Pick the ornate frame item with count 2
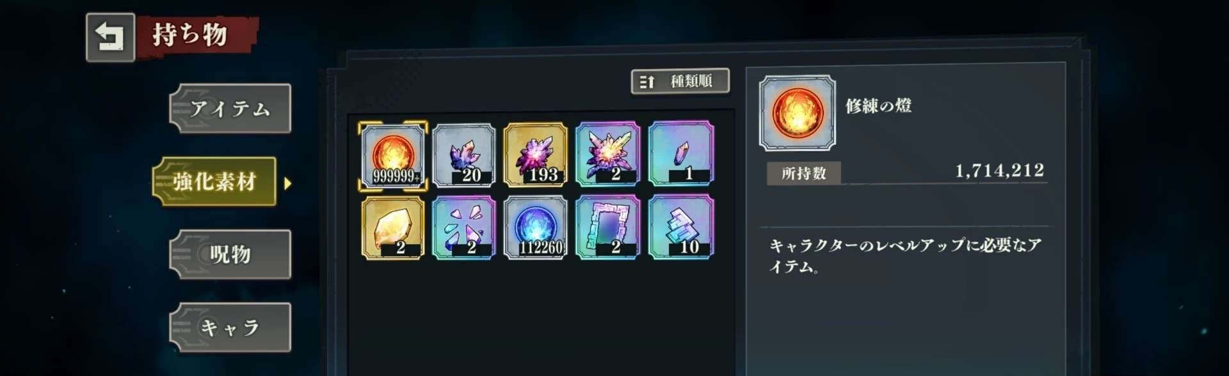This screenshot has width=1229, height=376. tap(608, 228)
